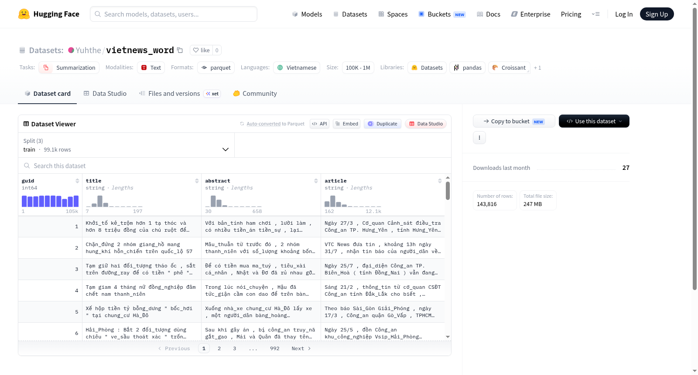Click the Models cube icon in navbar

295,14
